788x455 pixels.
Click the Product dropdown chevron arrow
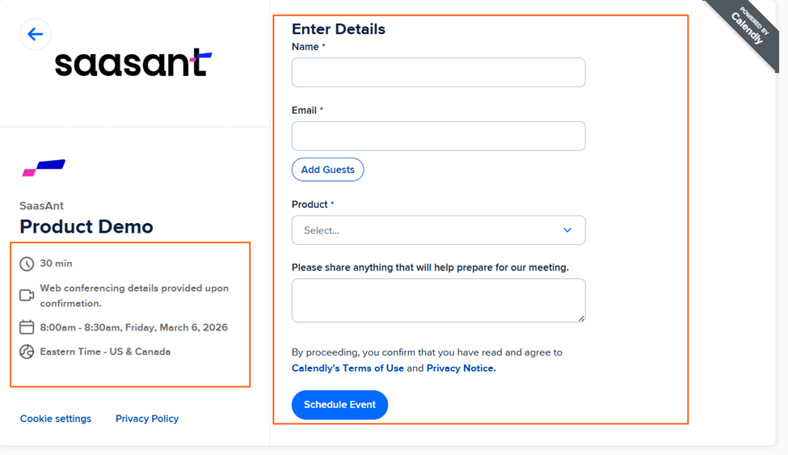[x=567, y=230]
